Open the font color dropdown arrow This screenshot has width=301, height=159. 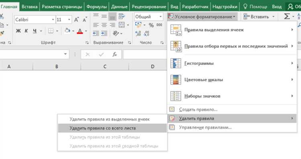pos(86,31)
